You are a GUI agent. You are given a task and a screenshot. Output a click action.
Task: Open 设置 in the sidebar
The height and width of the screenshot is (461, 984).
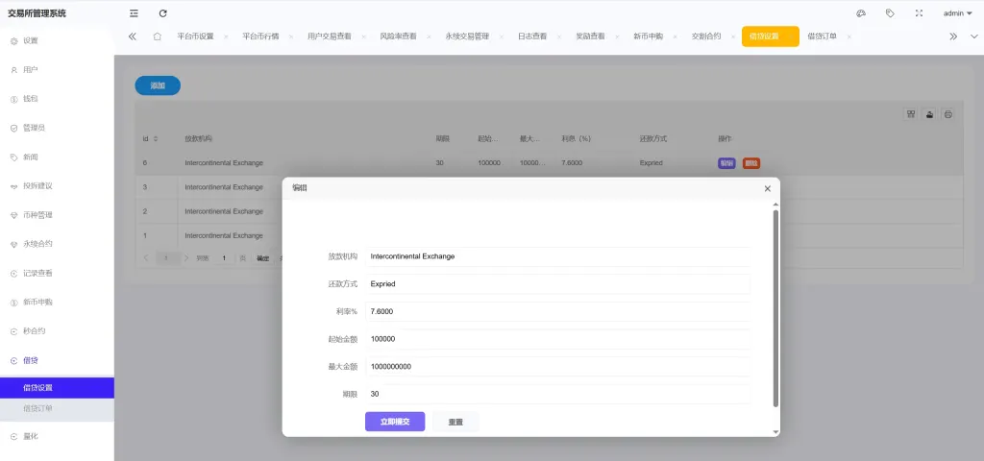[x=57, y=40]
